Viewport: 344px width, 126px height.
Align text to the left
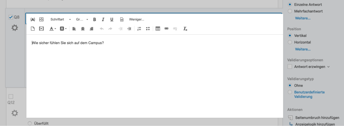74,29
